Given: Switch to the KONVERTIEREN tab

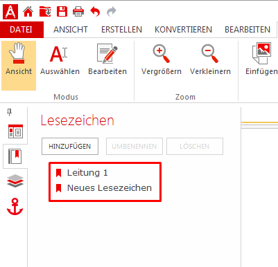Looking at the screenshot, I should coord(183,30).
